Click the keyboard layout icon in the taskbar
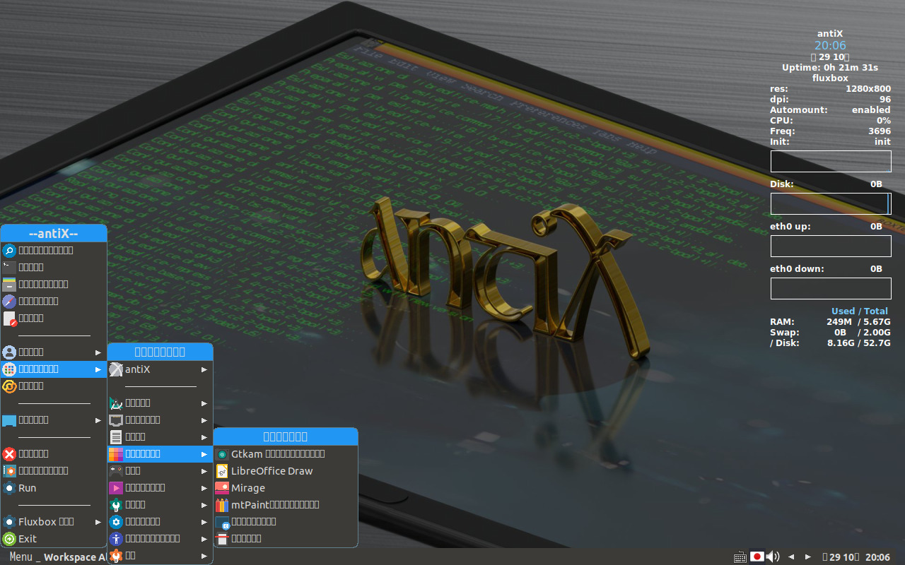The width and height of the screenshot is (905, 565). pos(740,557)
